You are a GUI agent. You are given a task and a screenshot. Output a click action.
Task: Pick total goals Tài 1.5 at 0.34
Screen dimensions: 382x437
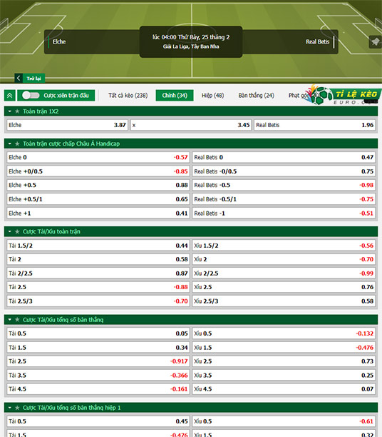[98, 348]
